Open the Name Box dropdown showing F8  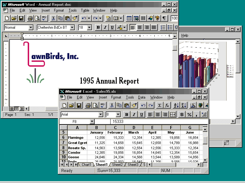[92, 121]
